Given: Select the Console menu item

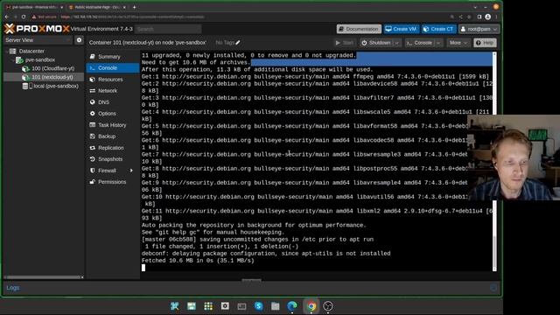Looking at the screenshot, I should pos(112,68).
